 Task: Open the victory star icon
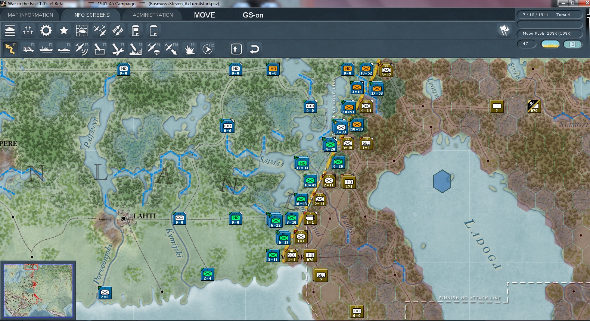[x=64, y=30]
